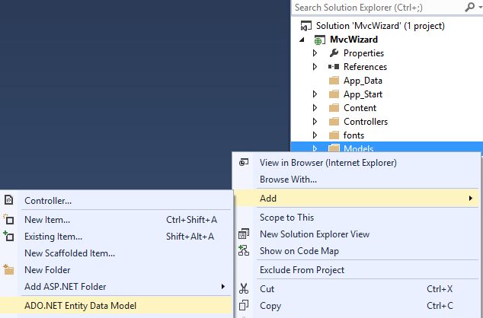Select the fonts folder label
The width and height of the screenshot is (483, 318).
point(353,135)
